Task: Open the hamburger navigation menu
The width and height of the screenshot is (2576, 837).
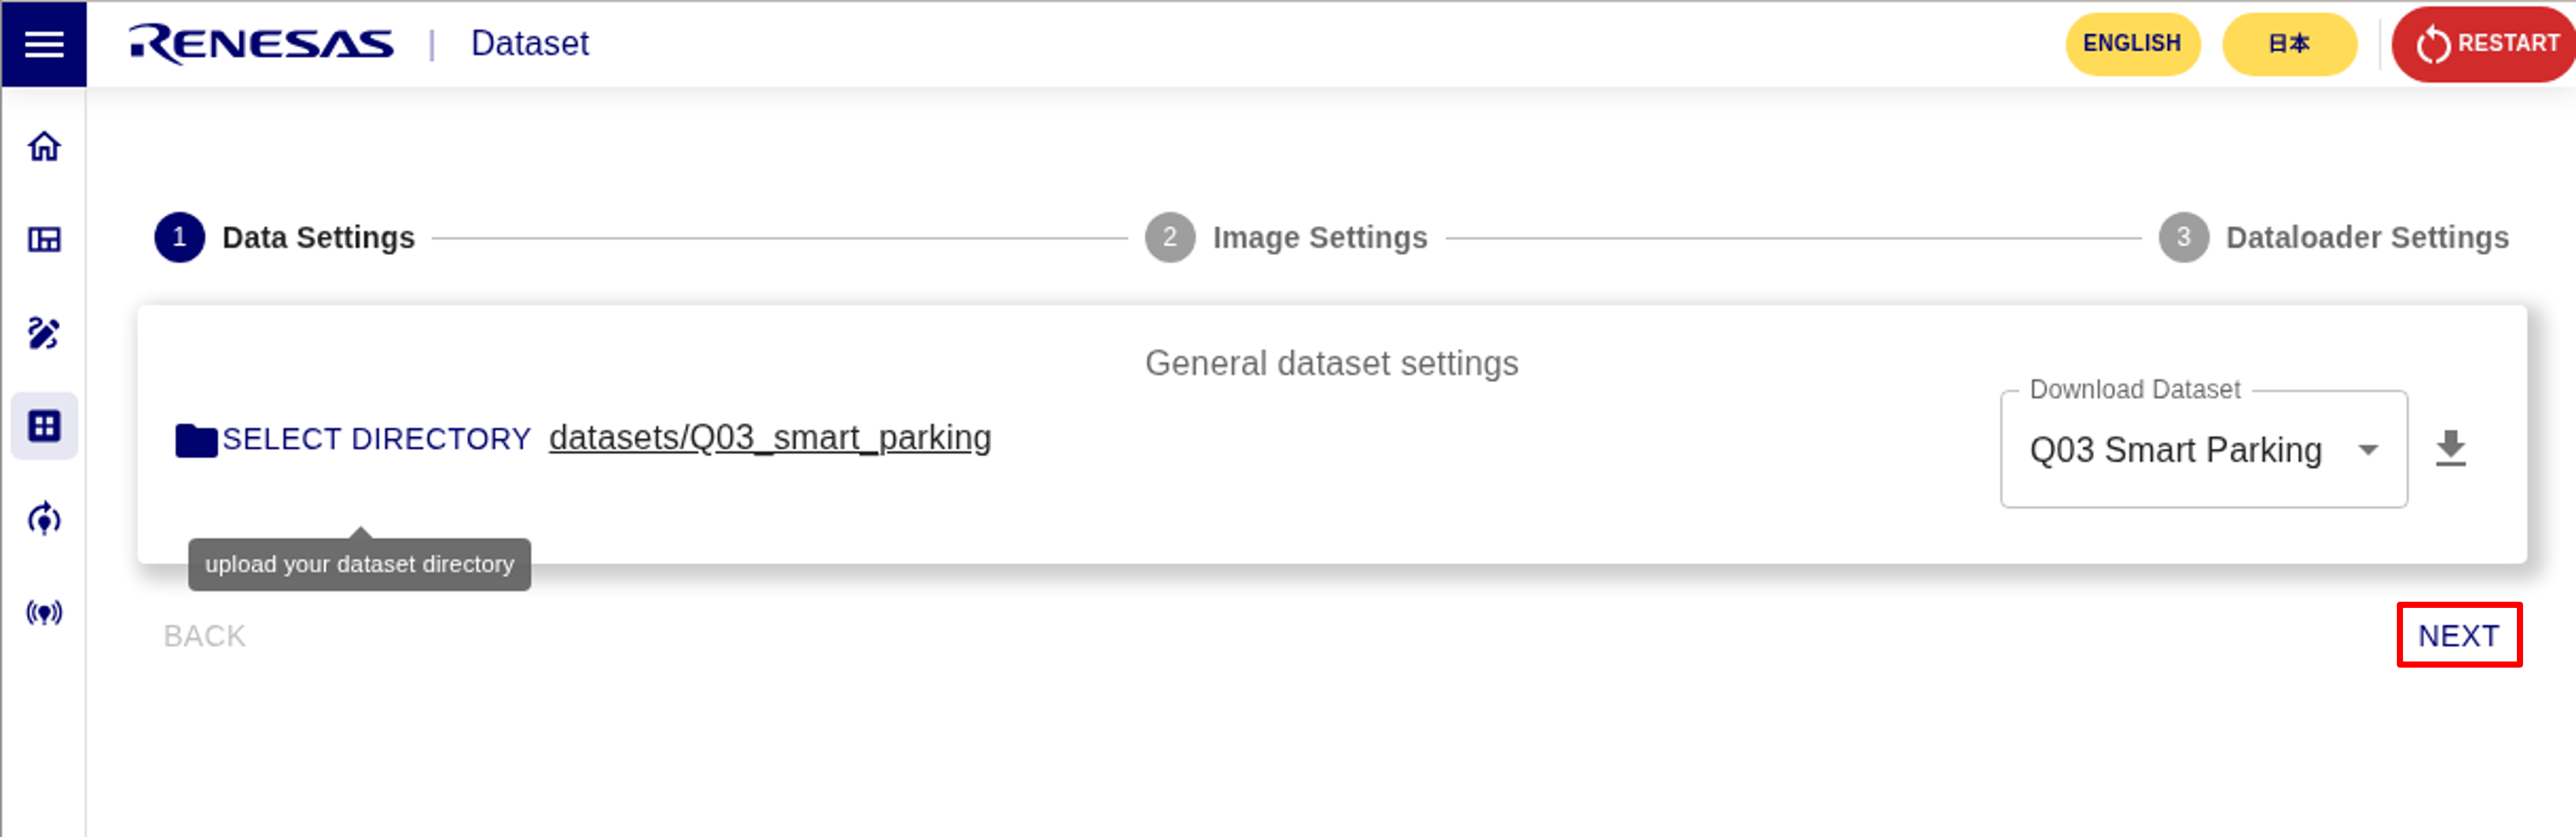Action: (44, 44)
